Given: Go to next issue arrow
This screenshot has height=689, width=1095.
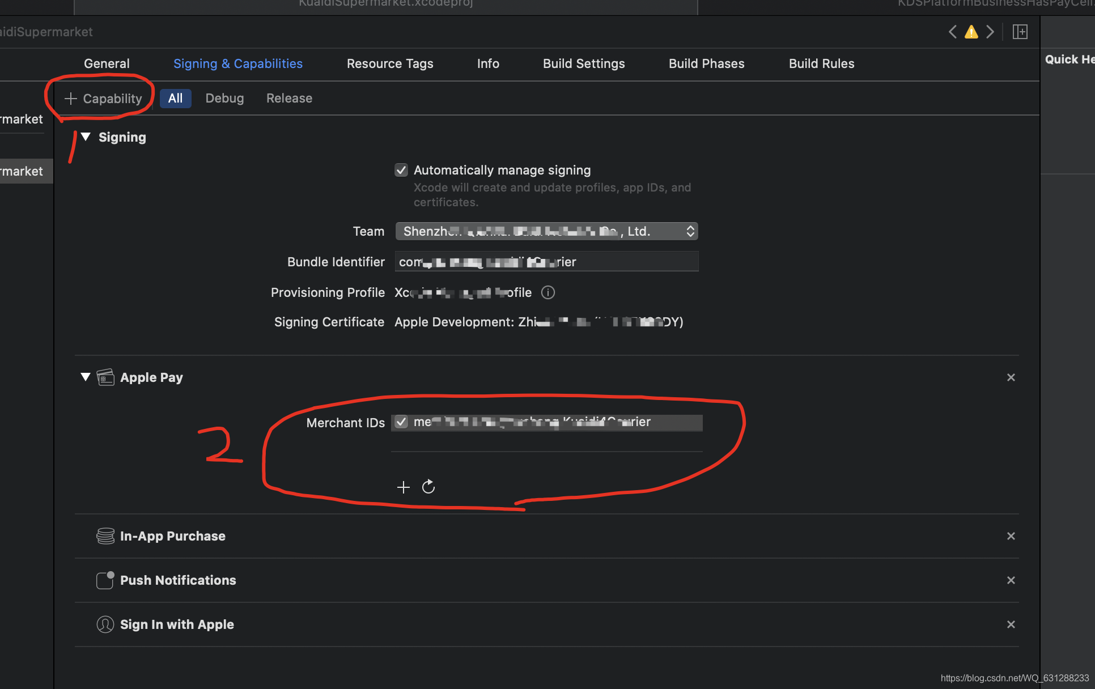Looking at the screenshot, I should [990, 32].
